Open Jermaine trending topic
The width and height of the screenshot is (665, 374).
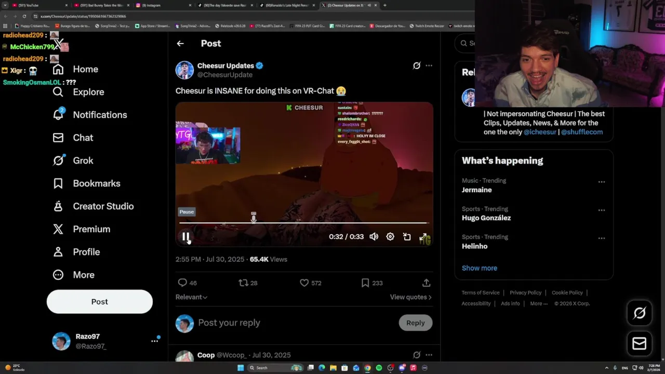click(x=477, y=190)
